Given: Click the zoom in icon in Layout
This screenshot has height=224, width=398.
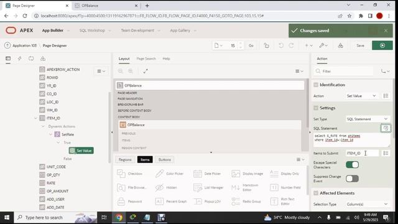Looking at the screenshot, I should point(131,72).
